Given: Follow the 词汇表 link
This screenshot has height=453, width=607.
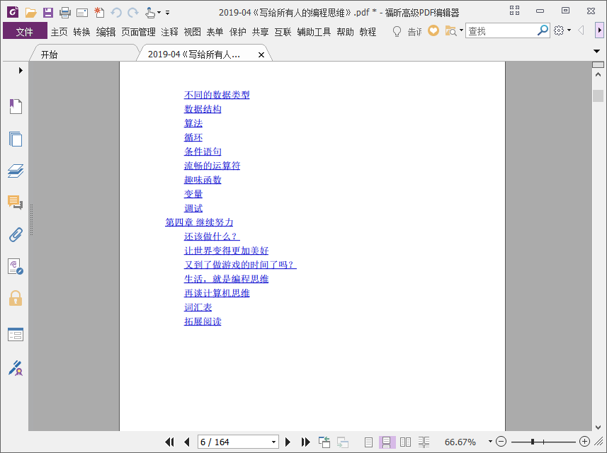Looking at the screenshot, I should coord(198,308).
